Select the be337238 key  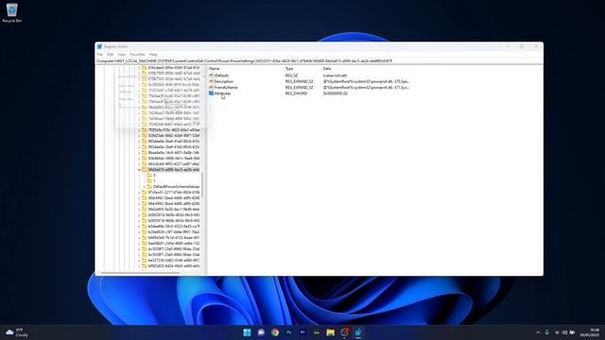[174, 261]
